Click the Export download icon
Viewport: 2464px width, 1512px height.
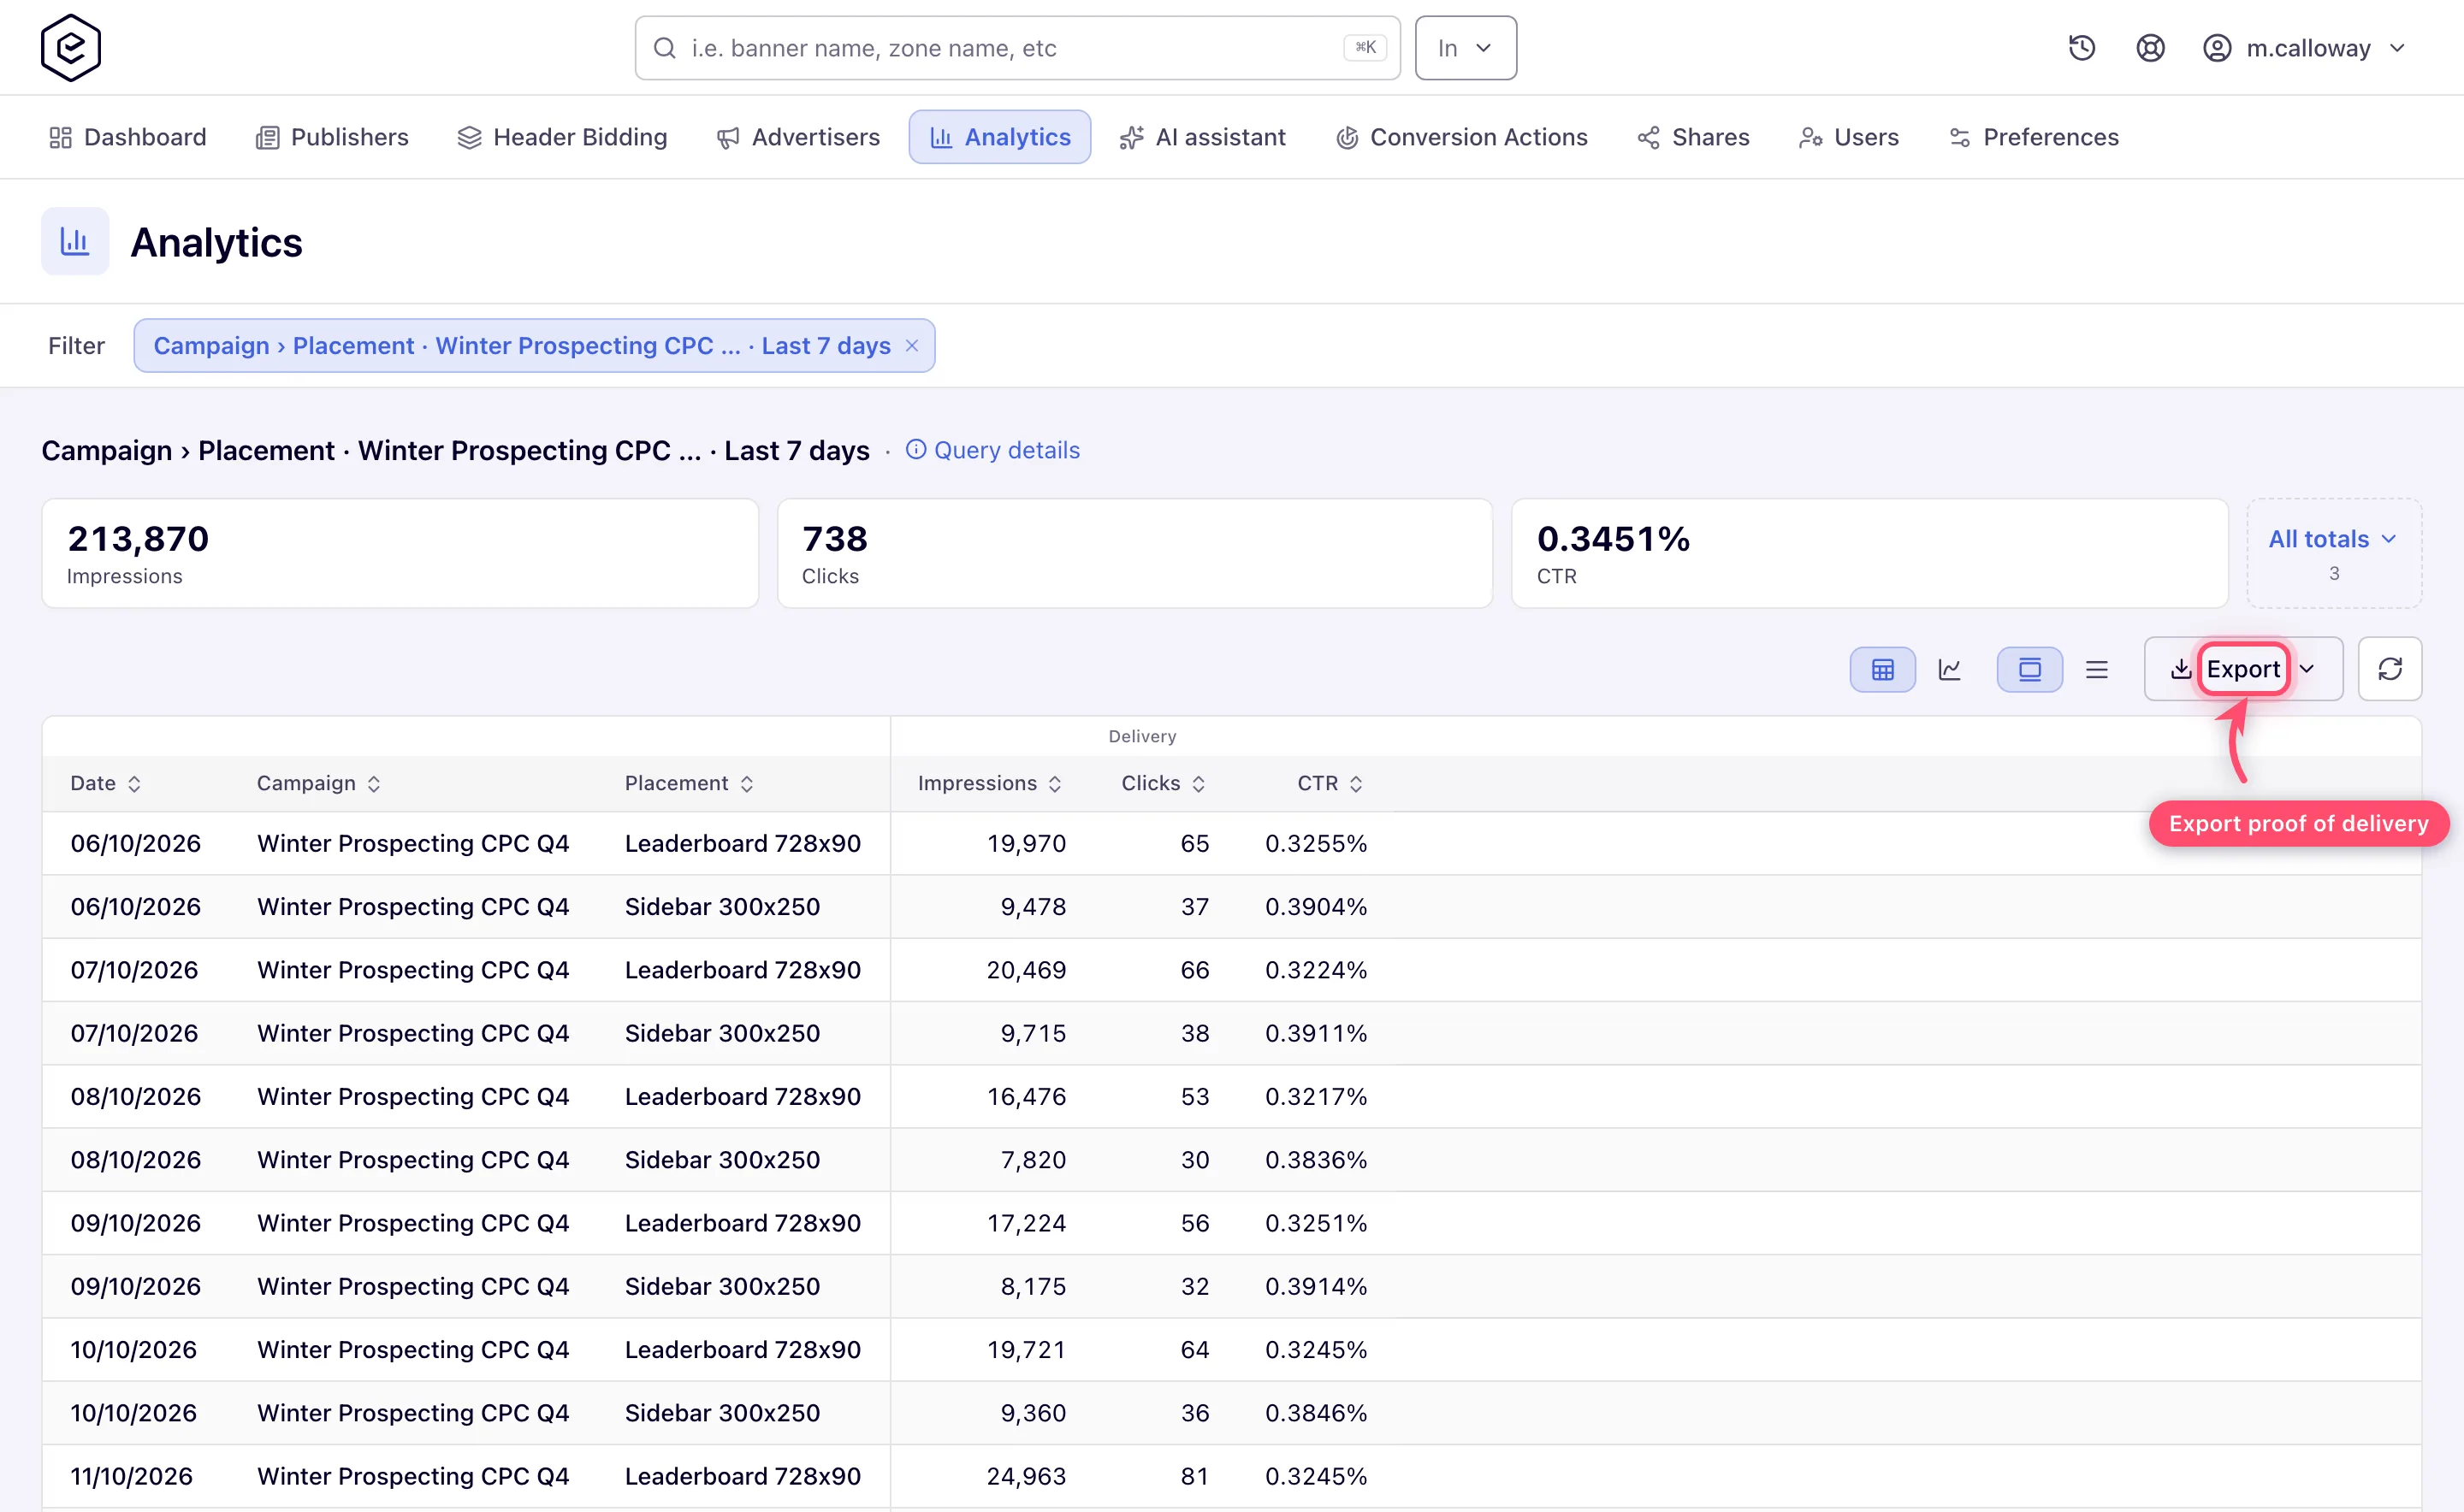coord(2180,669)
